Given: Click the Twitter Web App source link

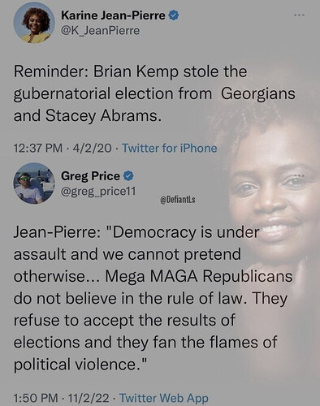Looking at the screenshot, I should (164, 398).
